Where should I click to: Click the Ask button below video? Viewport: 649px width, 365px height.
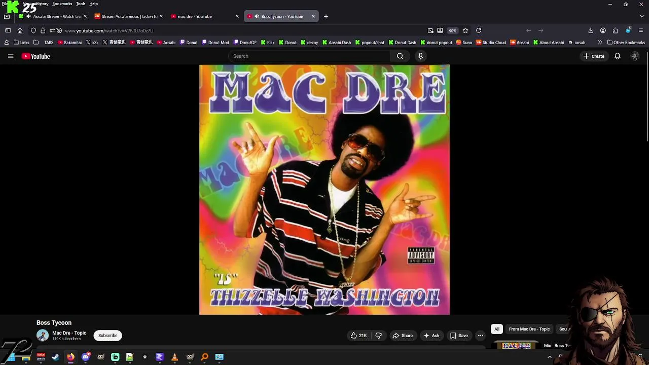click(x=431, y=336)
